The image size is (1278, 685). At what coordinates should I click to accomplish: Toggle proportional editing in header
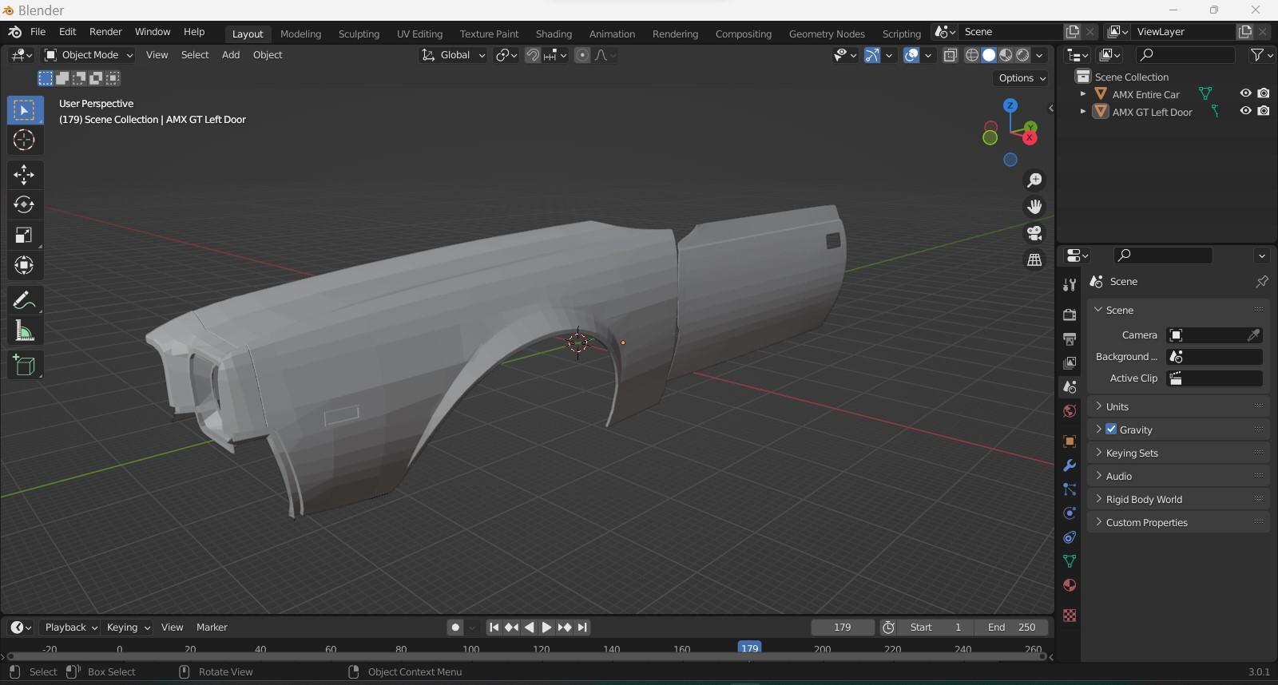582,55
